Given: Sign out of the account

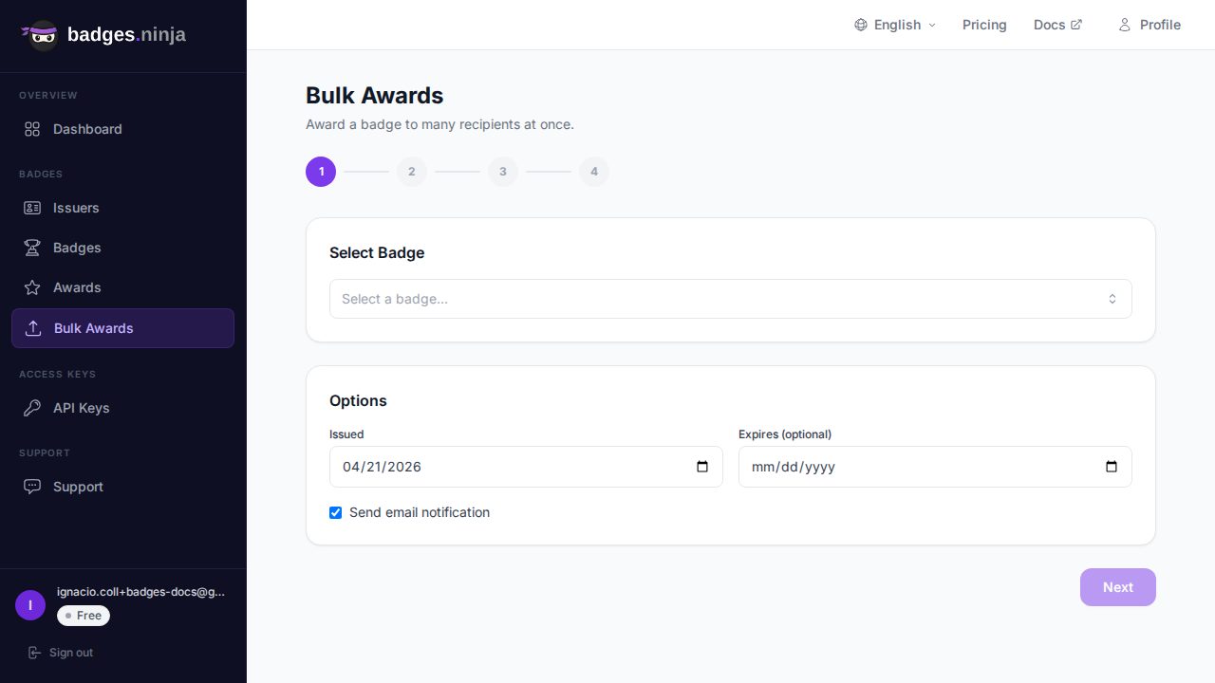Looking at the screenshot, I should point(61,653).
